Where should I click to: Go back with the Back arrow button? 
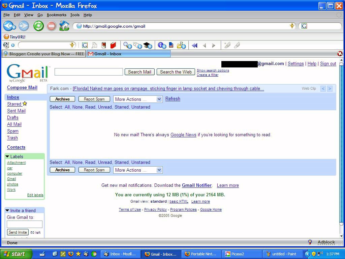point(9,26)
